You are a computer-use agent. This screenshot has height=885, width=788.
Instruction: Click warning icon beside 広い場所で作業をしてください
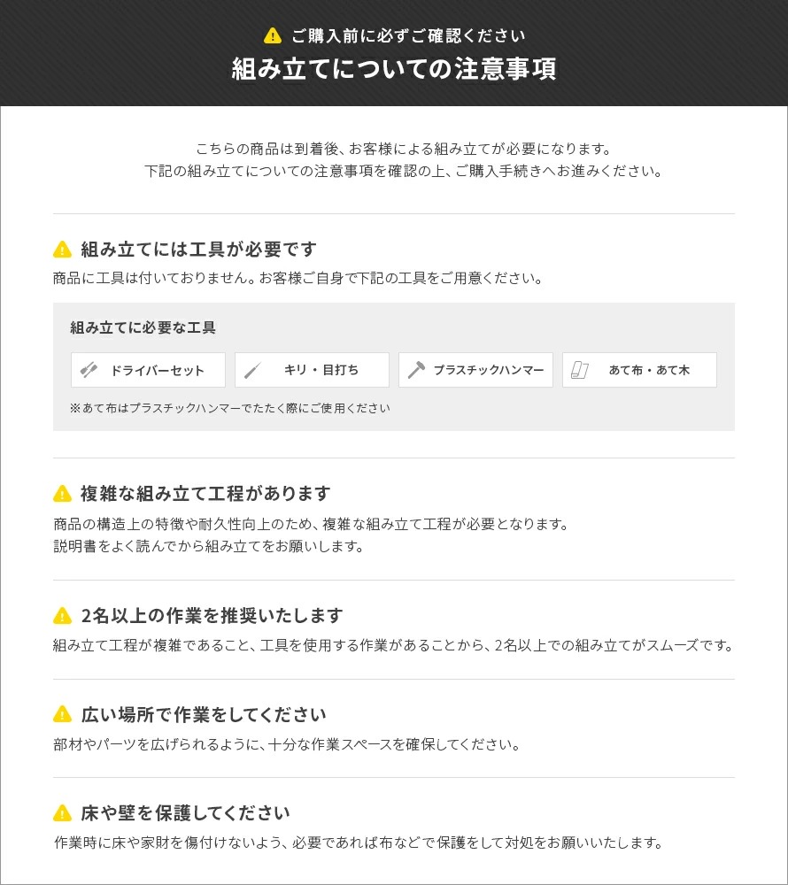pos(62,714)
